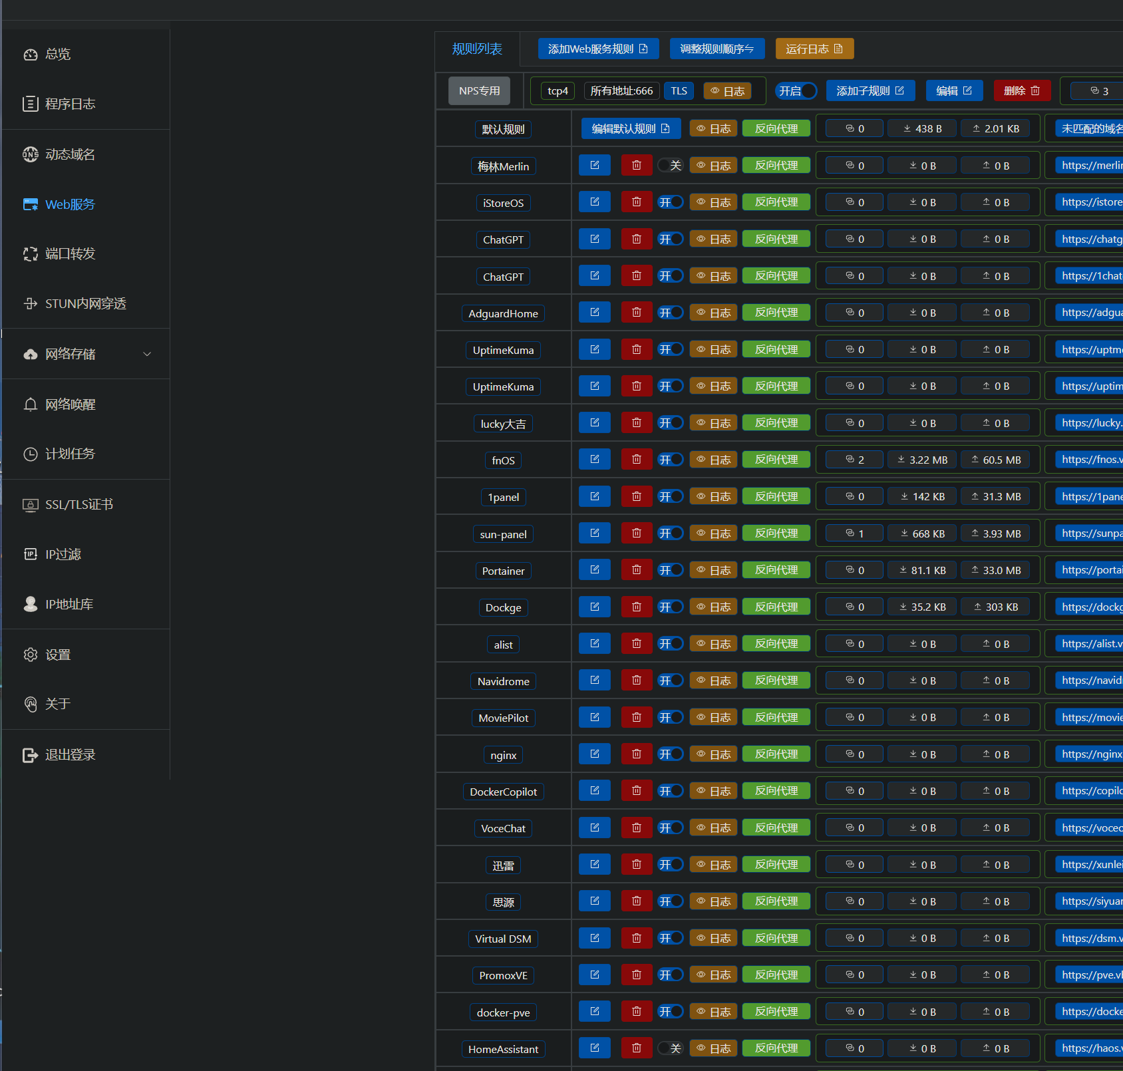This screenshot has height=1071, width=1123.
Task: Click the 退出登录 logout icon
Action: tap(31, 755)
